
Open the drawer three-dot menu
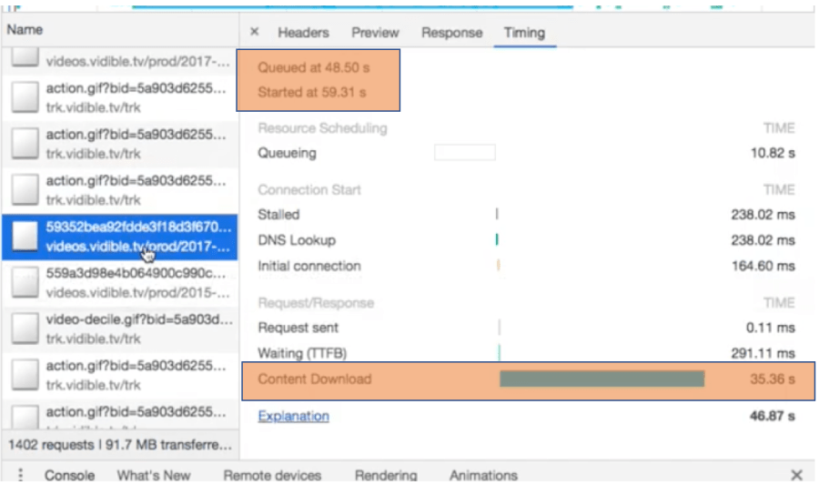point(21,475)
